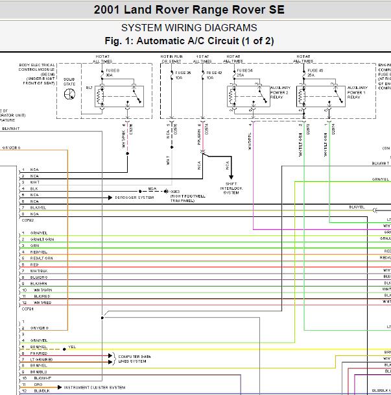Click the 'FUSE 40 25A' label

[315, 73]
